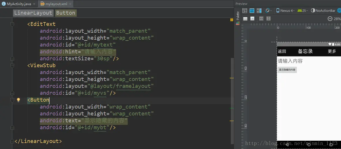
Task: Show Blueprint view only in preview
Action: pos(252,11)
